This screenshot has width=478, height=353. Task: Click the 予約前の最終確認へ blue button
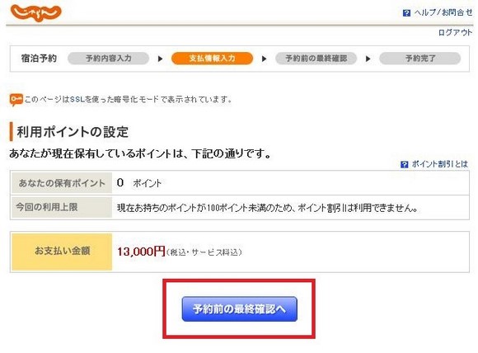click(240, 308)
